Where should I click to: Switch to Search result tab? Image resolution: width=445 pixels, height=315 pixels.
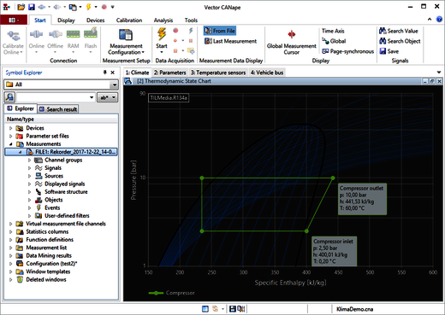(x=58, y=109)
